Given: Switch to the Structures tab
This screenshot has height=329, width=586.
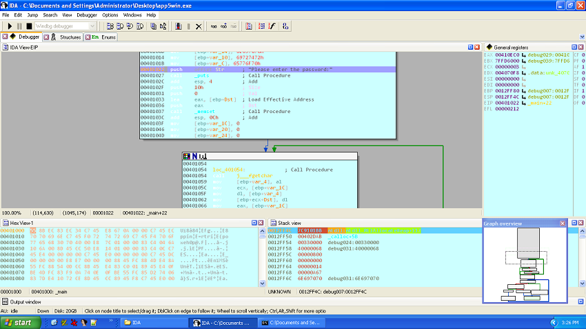Looking at the screenshot, I should pyautogui.click(x=65, y=37).
